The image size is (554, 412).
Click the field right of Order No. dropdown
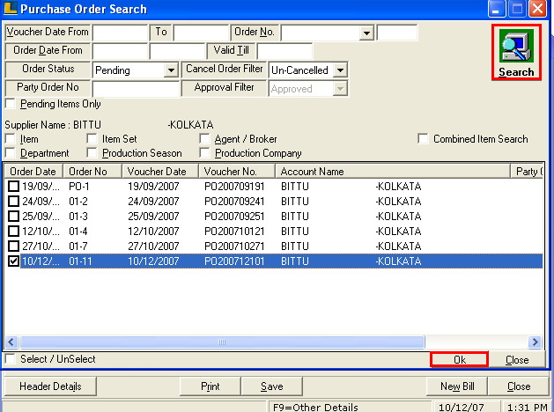(397, 33)
